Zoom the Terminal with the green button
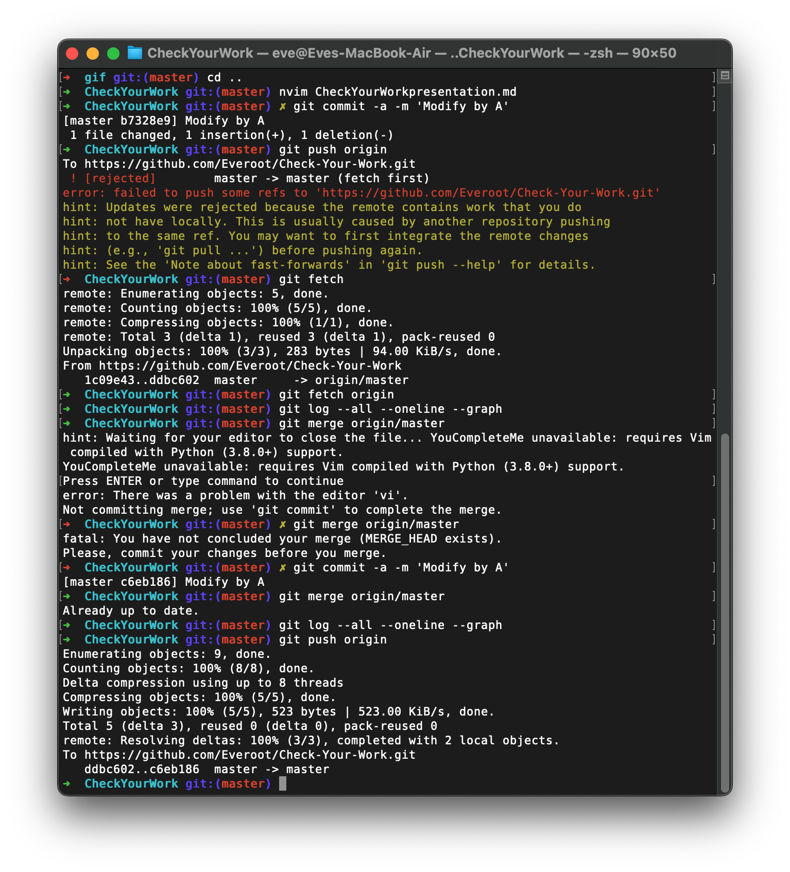This screenshot has width=790, height=872. pos(113,53)
